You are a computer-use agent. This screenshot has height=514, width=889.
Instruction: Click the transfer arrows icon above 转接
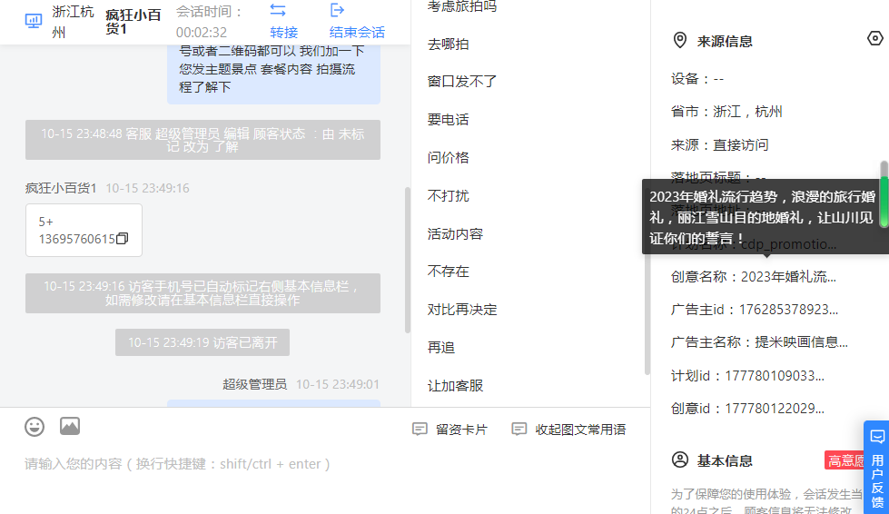pos(278,10)
